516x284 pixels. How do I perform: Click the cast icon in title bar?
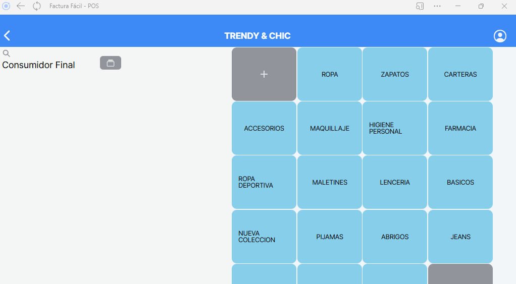pos(420,6)
